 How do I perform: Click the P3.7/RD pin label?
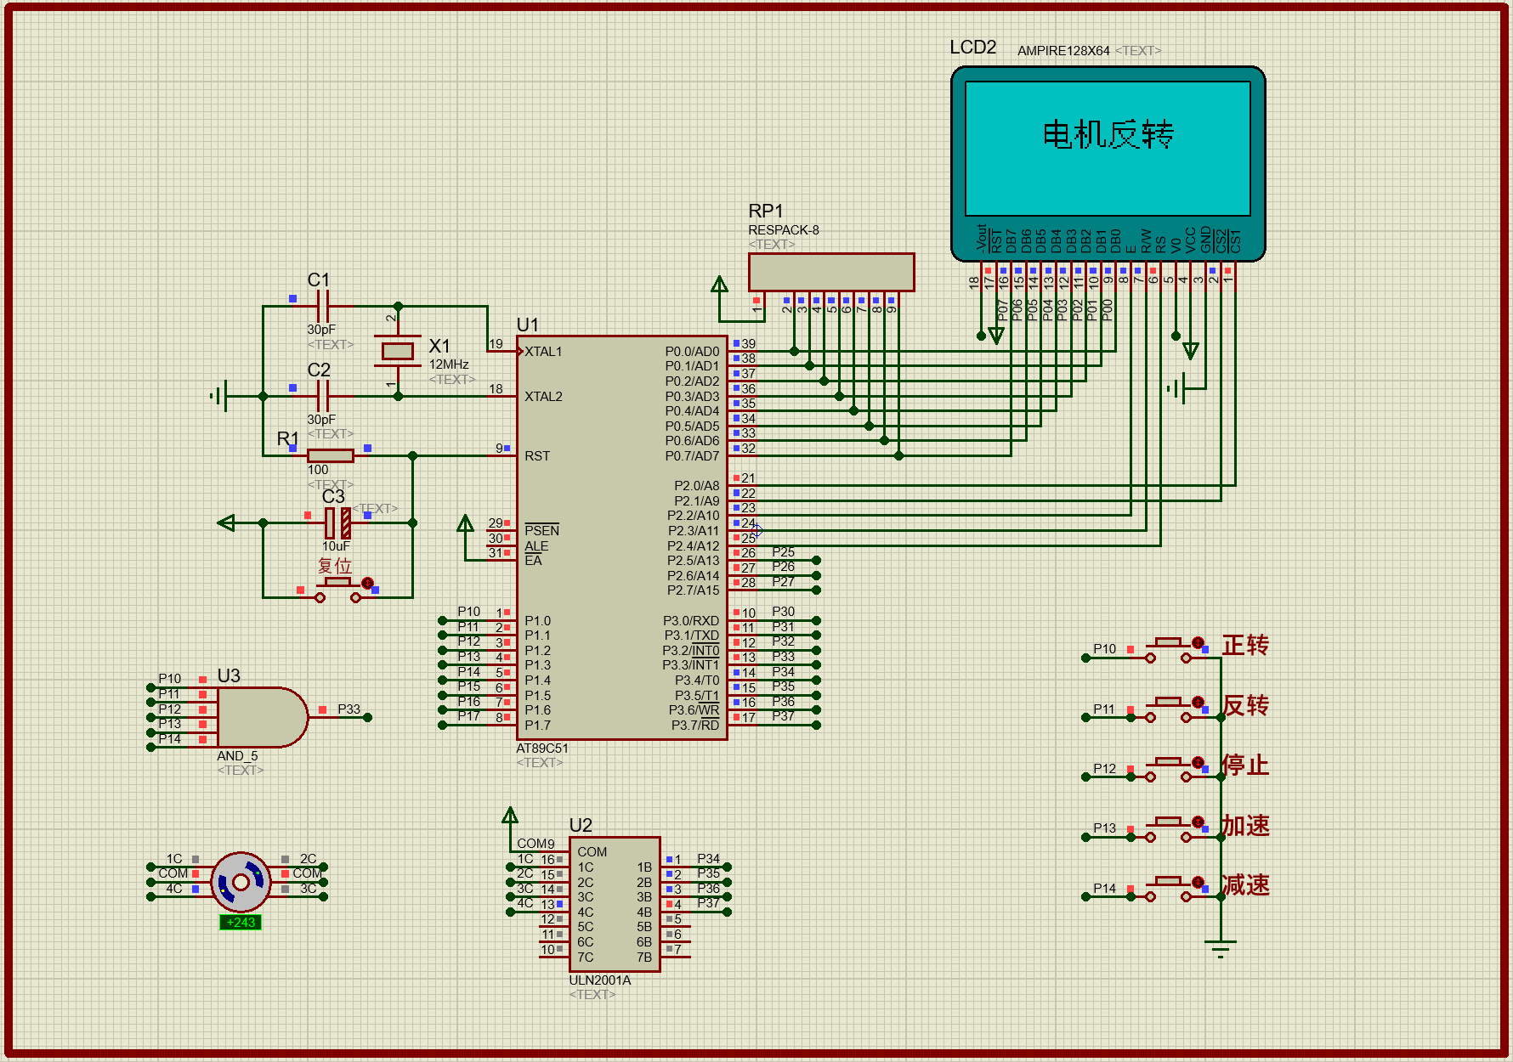point(695,725)
